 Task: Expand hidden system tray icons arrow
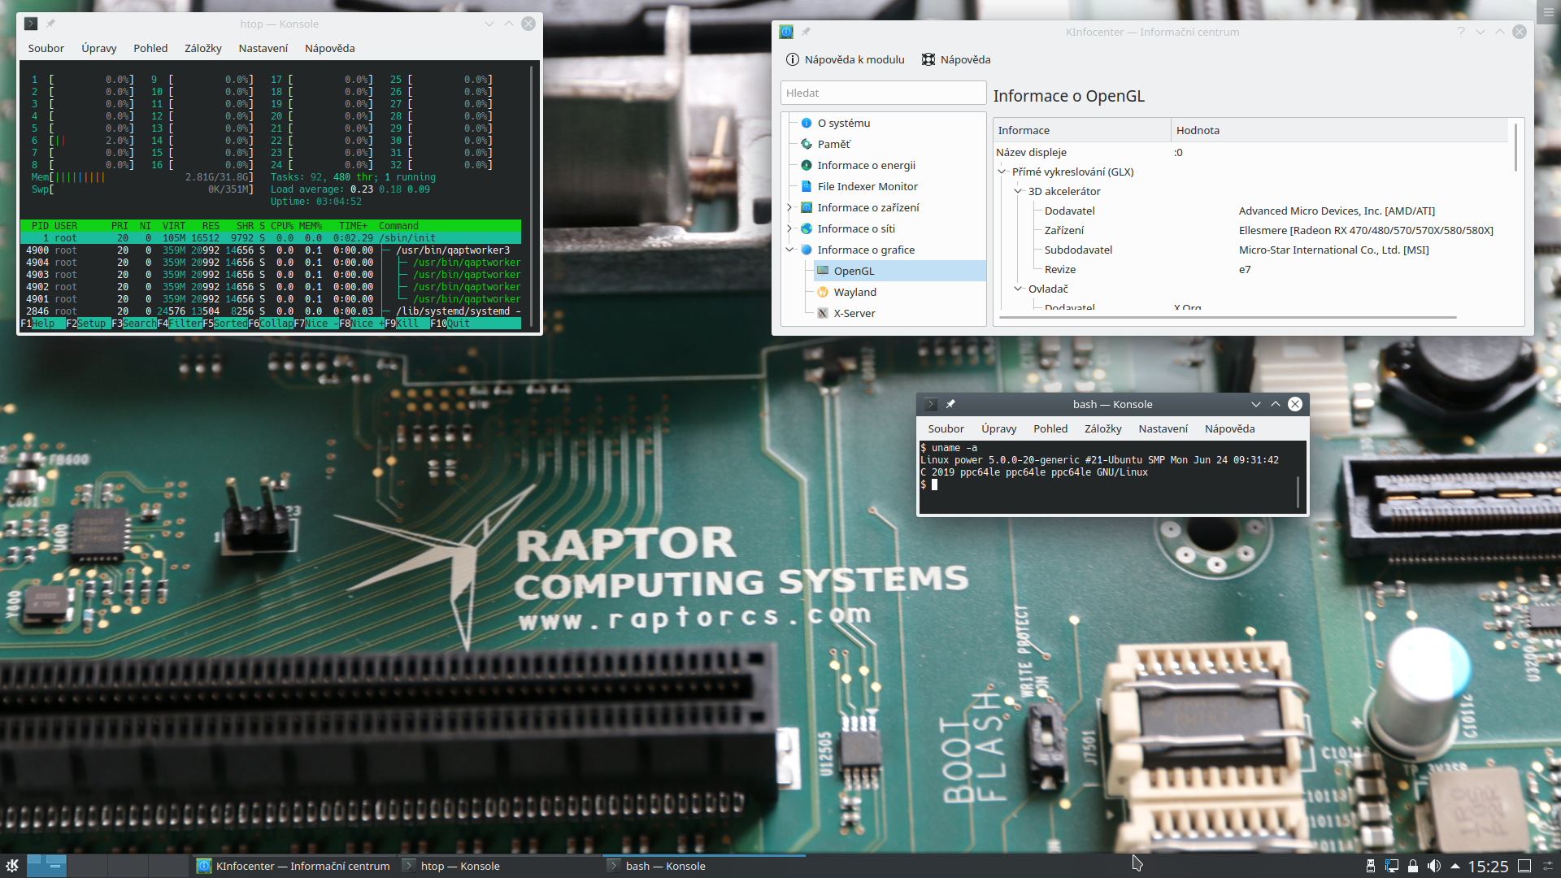click(x=1454, y=866)
